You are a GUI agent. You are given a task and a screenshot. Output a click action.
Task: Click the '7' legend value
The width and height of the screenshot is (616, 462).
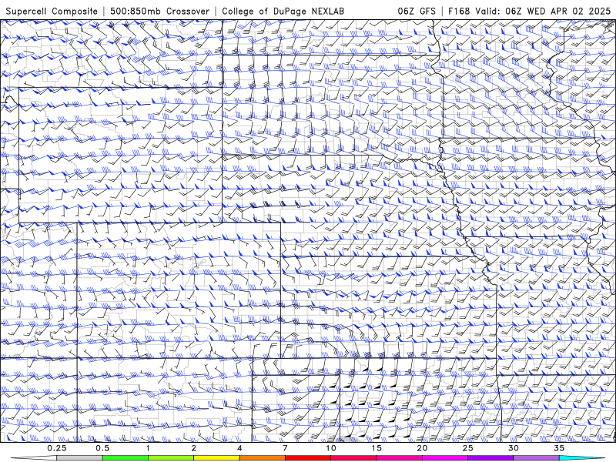pyautogui.click(x=285, y=448)
